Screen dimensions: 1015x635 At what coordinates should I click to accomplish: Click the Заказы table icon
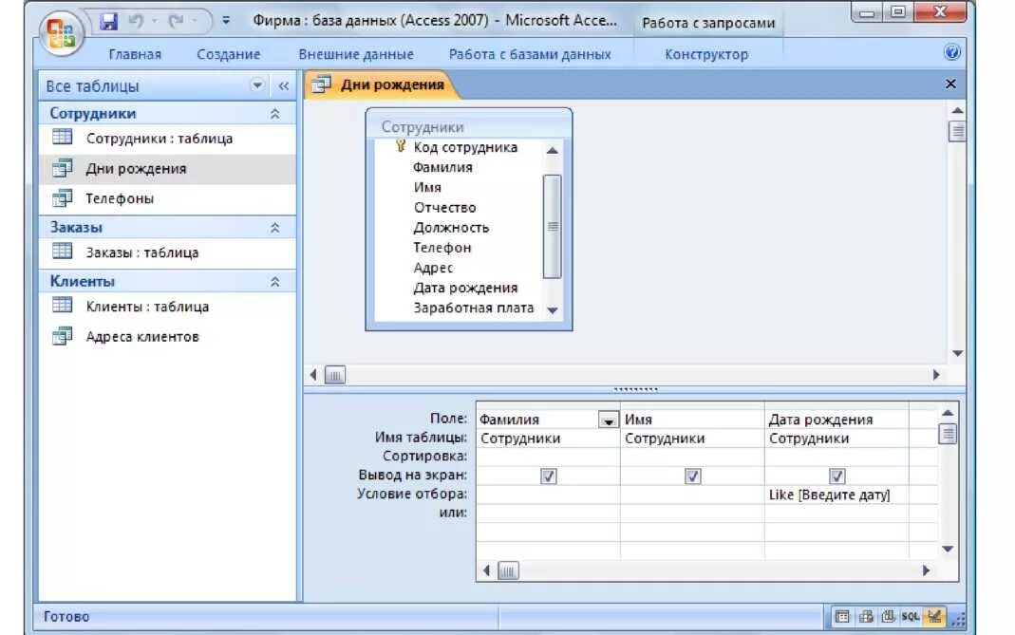point(62,251)
